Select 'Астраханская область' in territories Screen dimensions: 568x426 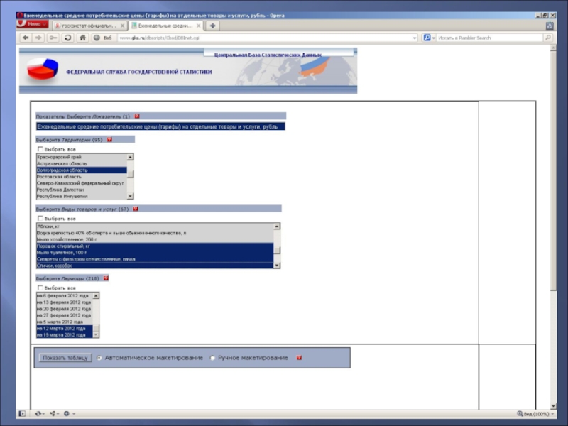[82, 163]
